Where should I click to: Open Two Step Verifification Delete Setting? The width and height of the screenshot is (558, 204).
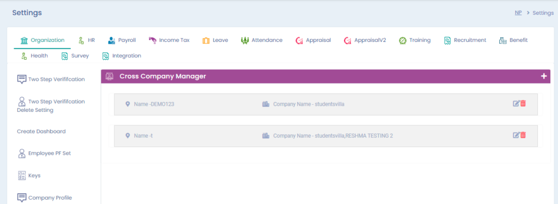tap(51, 106)
